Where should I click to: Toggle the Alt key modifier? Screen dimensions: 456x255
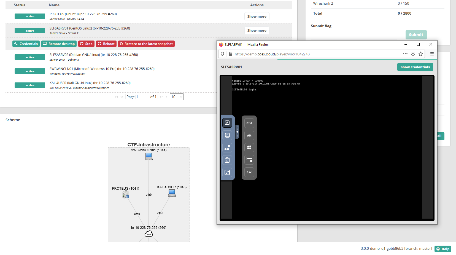point(249,136)
